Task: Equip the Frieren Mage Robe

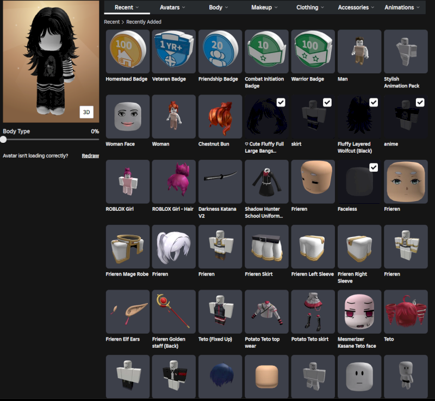Action: click(128, 247)
